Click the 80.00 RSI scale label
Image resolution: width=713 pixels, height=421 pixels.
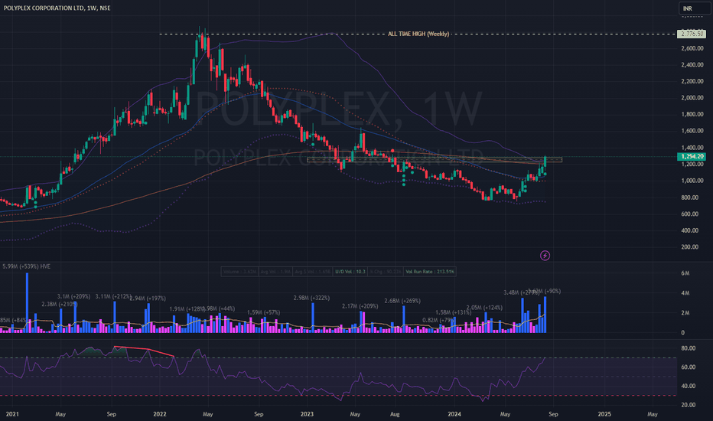688,348
